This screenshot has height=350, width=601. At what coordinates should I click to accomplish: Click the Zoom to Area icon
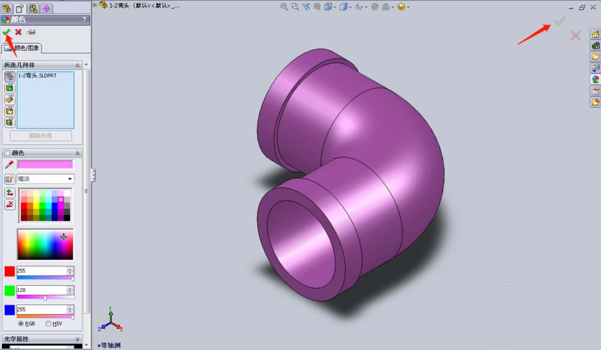pyautogui.click(x=294, y=6)
